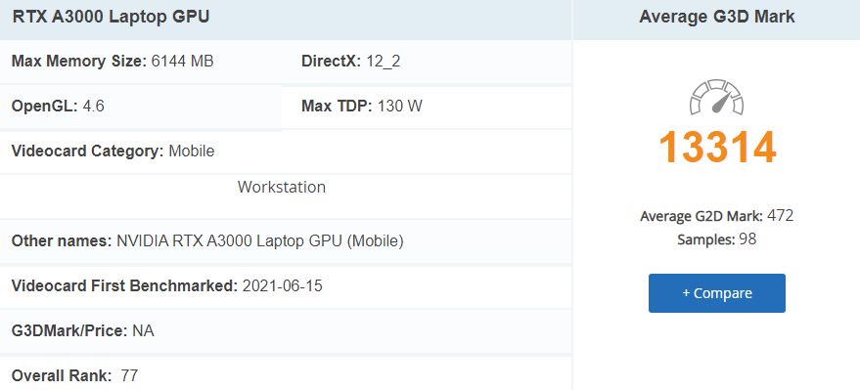Click the speedometer gauge icon
Viewport: 860px width, 390px height.
716,97
